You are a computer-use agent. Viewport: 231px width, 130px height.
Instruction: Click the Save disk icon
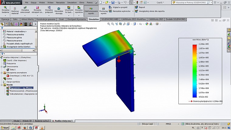coord(113,2)
